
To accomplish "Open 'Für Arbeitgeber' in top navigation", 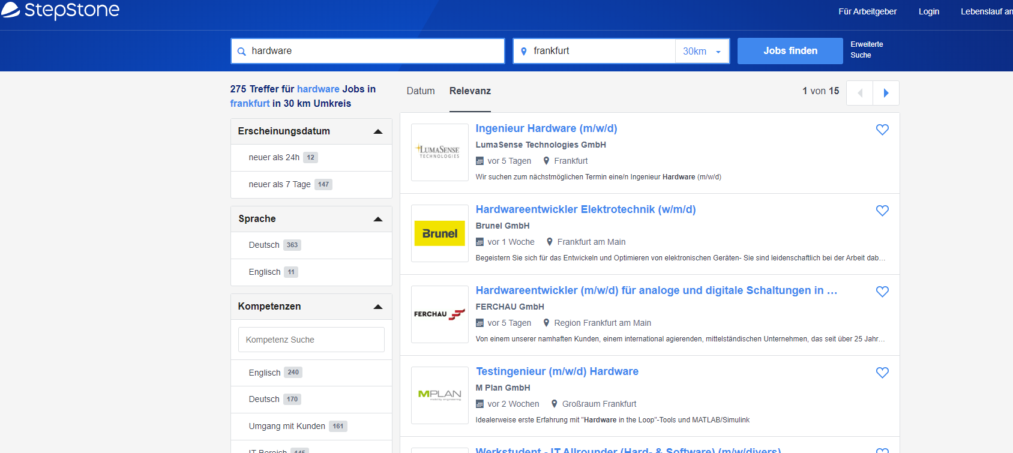I will [x=867, y=11].
